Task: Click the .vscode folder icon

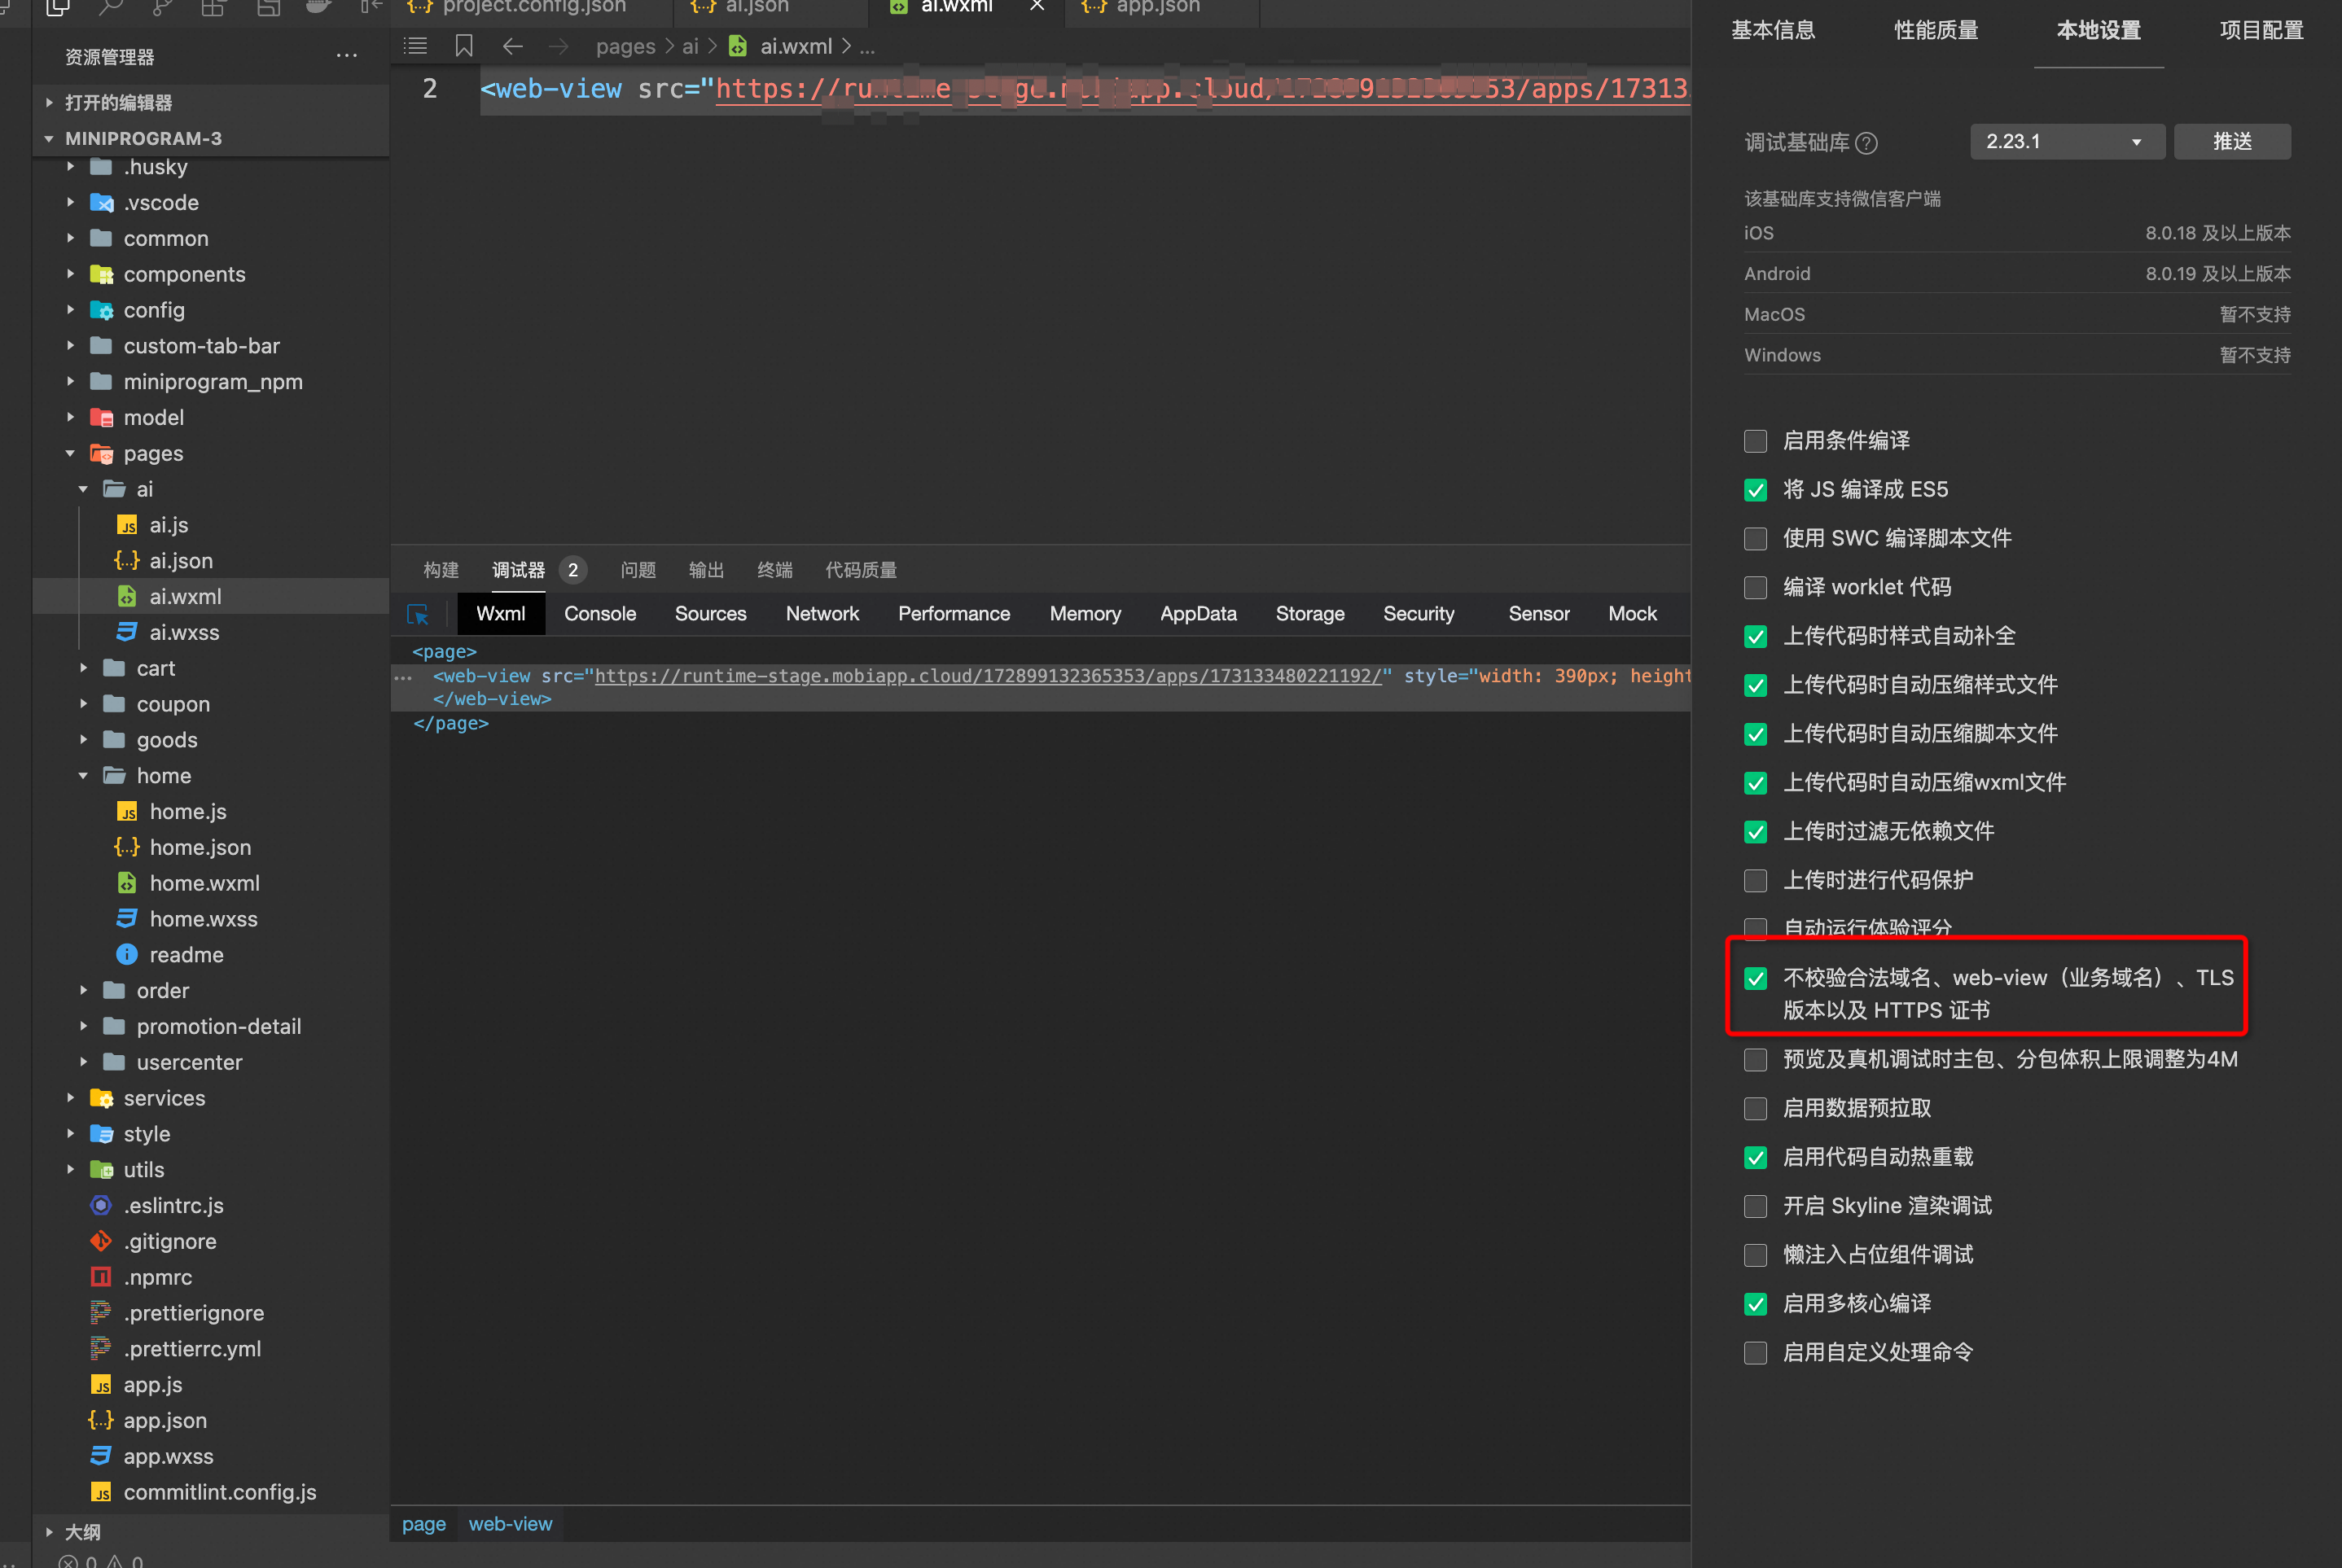Action: (101, 203)
